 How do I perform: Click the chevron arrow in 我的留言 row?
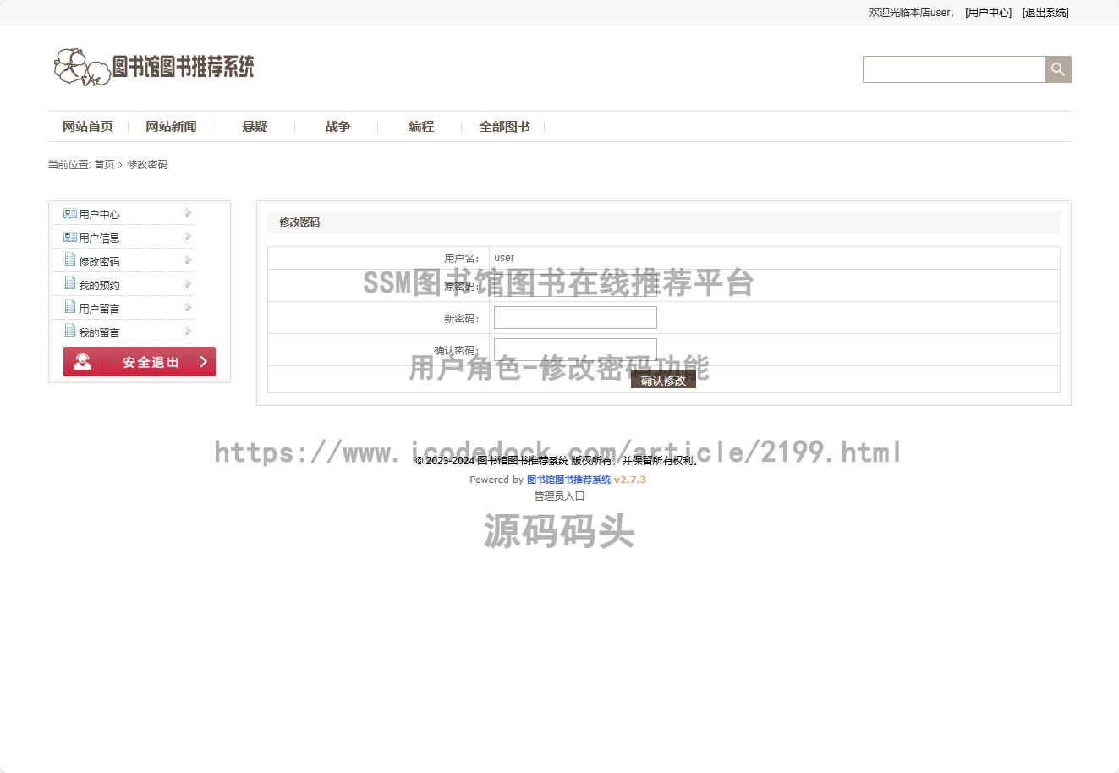tap(188, 332)
